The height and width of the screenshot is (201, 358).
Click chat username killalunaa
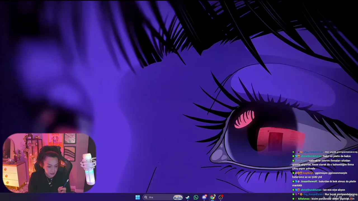coord(304,199)
